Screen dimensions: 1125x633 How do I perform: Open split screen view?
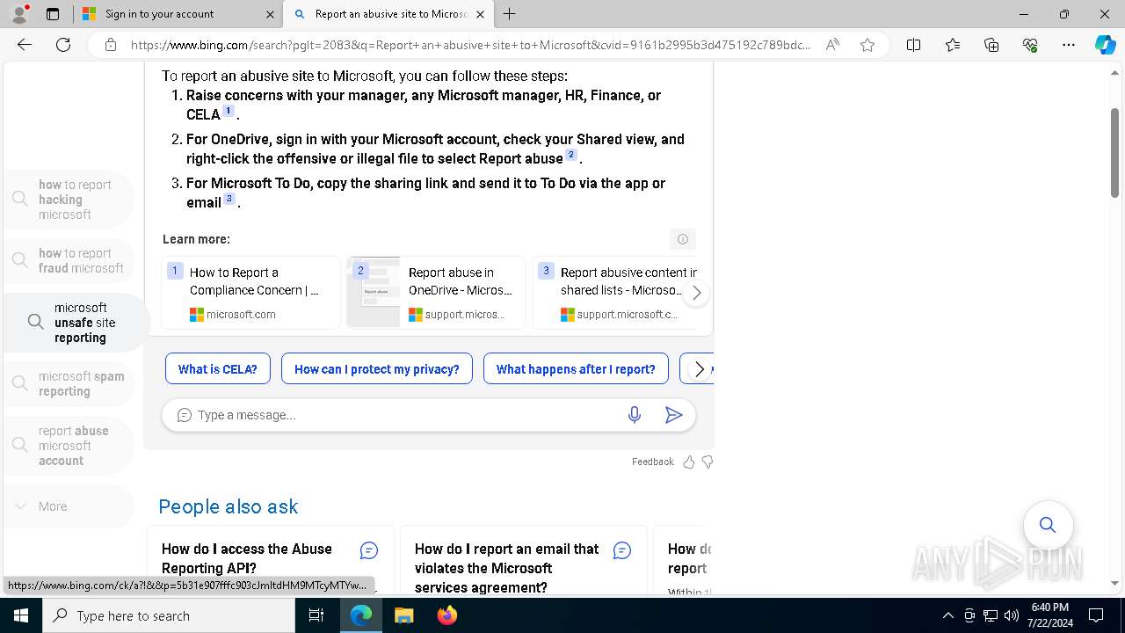913,45
